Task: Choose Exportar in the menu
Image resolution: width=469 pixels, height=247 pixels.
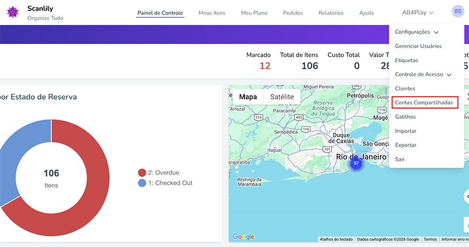Action: coord(406,145)
